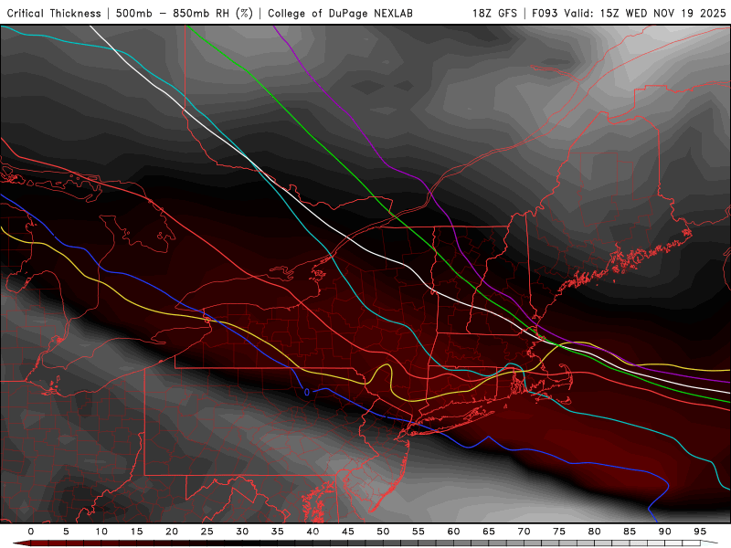Image resolution: width=731 pixels, height=548 pixels.
Task: Click the '30' tick label on the color scale
Action: (x=242, y=532)
